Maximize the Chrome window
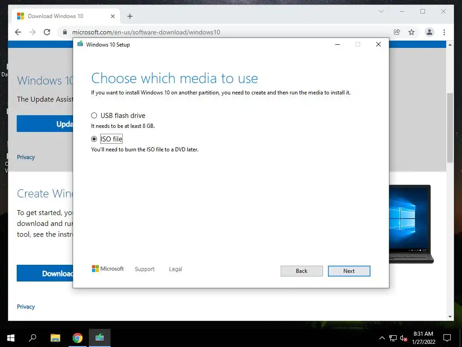The width and height of the screenshot is (462, 347). tap(423, 11)
